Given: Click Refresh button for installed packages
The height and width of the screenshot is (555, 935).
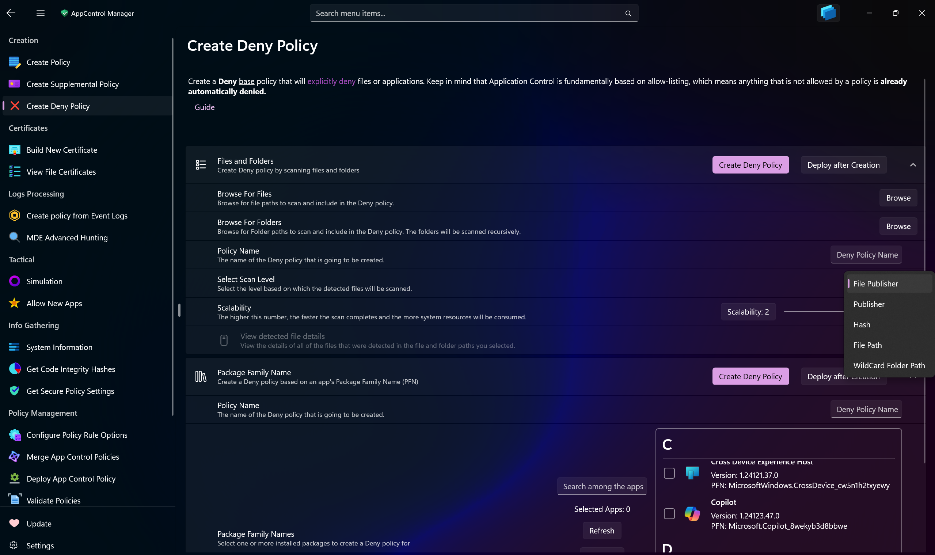Looking at the screenshot, I should point(601,531).
